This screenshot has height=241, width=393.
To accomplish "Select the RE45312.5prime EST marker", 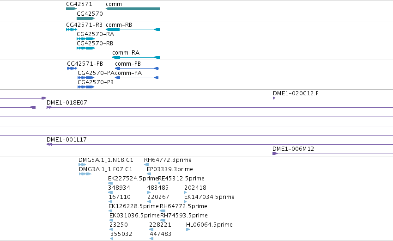I will coord(159,184).
